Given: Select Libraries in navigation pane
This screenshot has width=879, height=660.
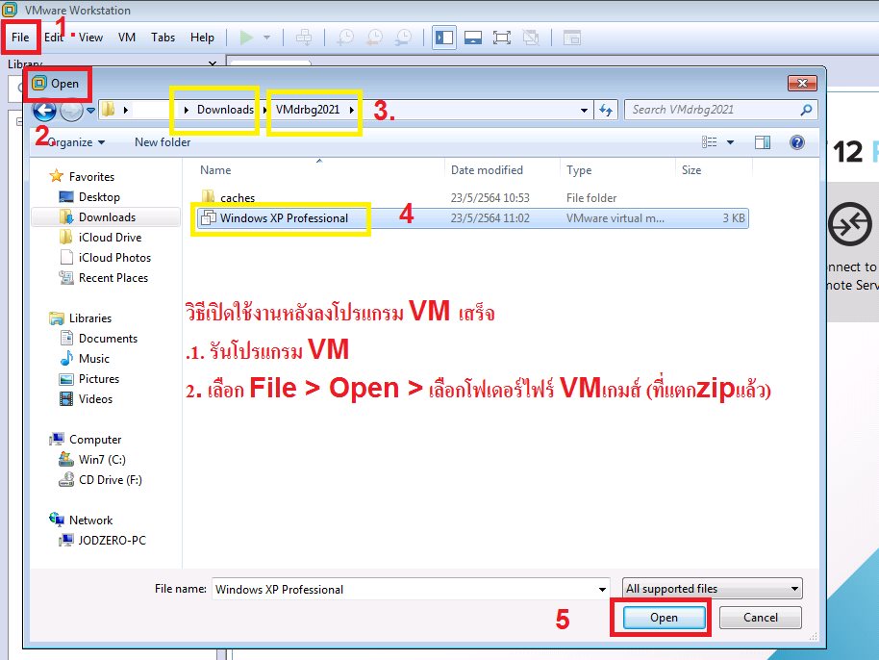Looking at the screenshot, I should coord(90,317).
